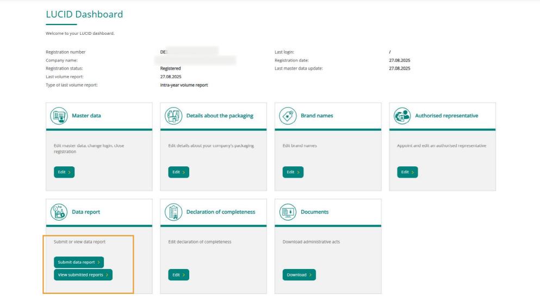The height and width of the screenshot is (307, 540).
Task: Click 'Welcome to your LUCID dashboard.' text
Action: tap(80, 33)
